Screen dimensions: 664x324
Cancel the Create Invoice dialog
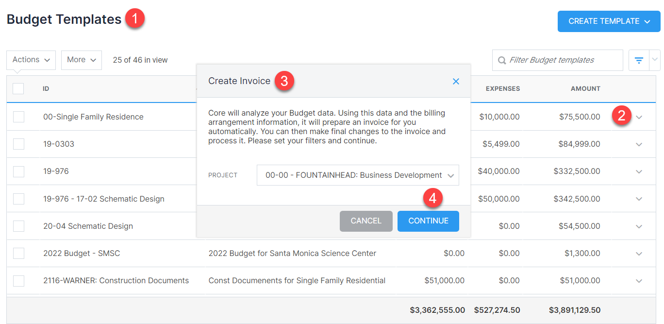pyautogui.click(x=366, y=221)
